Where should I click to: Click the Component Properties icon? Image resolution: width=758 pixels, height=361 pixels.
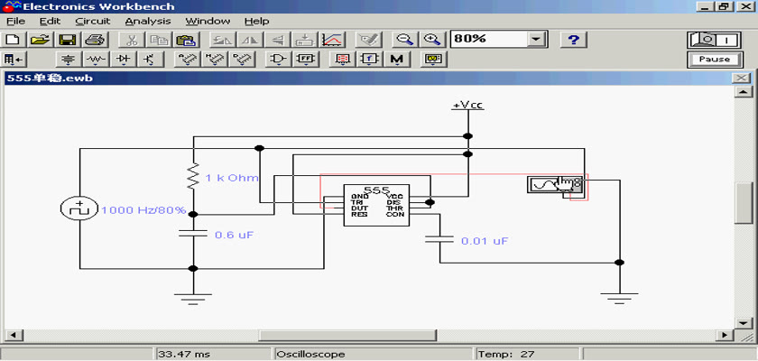[368, 40]
